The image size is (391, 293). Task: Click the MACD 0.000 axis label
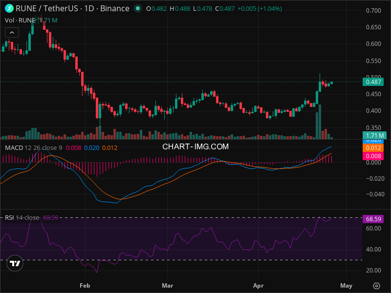click(x=373, y=163)
